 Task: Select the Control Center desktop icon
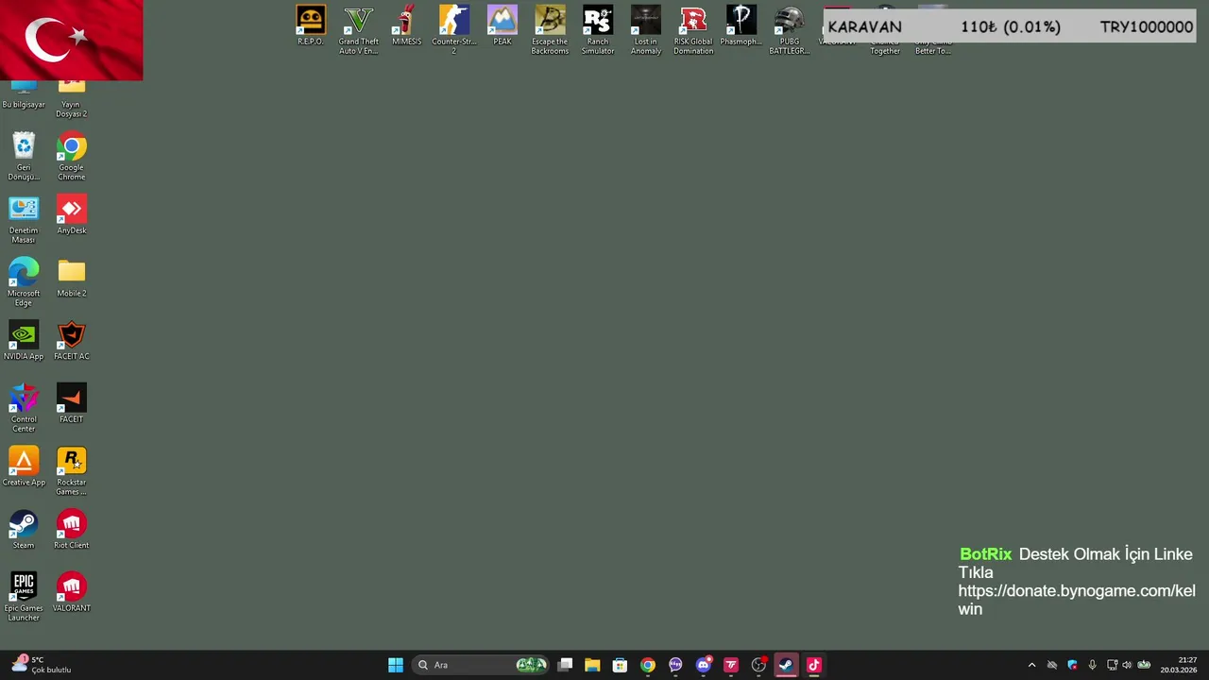(24, 409)
